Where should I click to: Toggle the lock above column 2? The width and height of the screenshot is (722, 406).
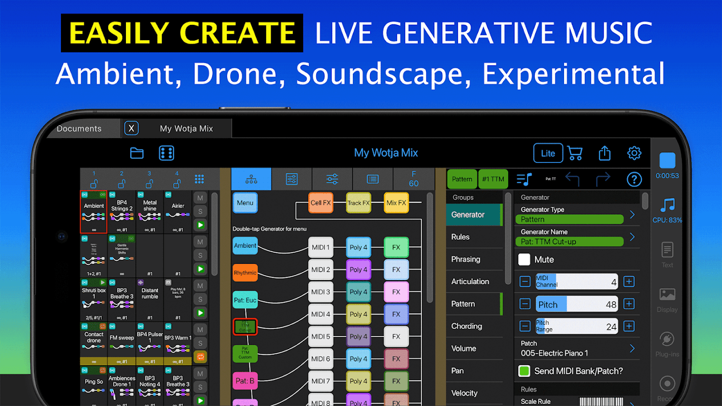pos(121,183)
